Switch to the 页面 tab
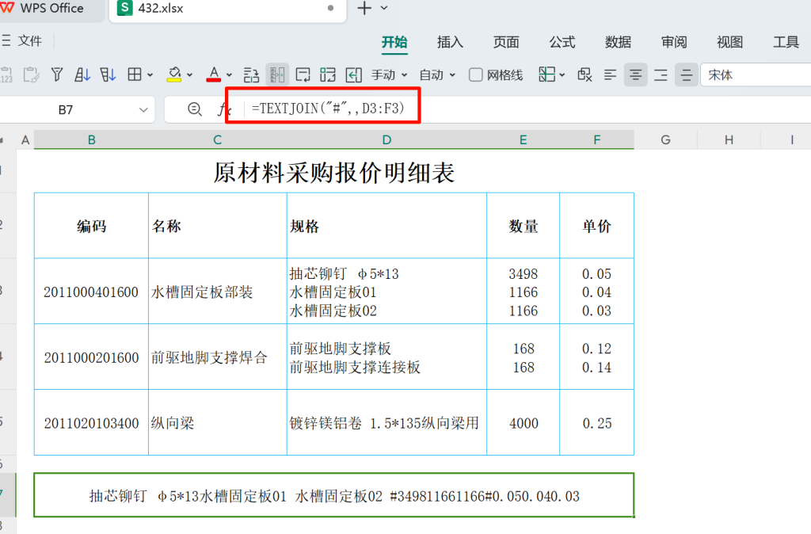 click(506, 42)
